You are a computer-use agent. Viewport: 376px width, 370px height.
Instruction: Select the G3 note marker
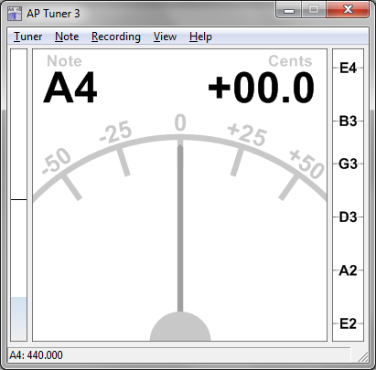348,164
